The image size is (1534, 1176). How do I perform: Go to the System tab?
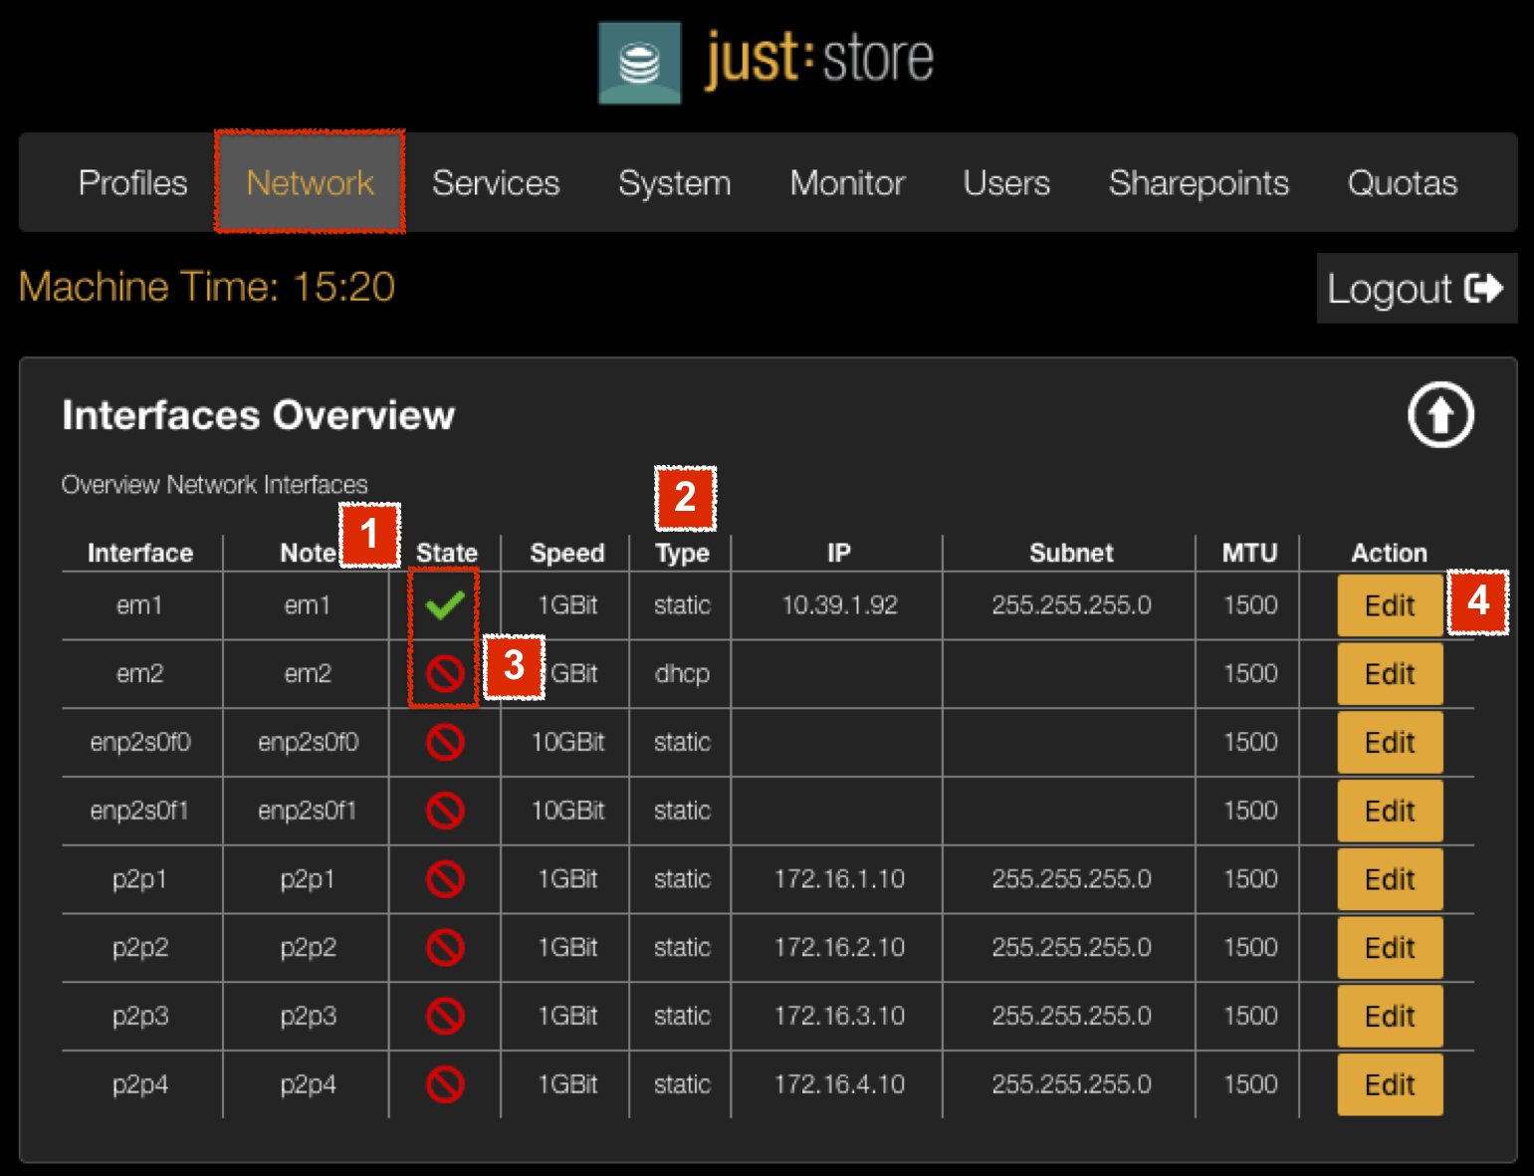click(x=674, y=182)
